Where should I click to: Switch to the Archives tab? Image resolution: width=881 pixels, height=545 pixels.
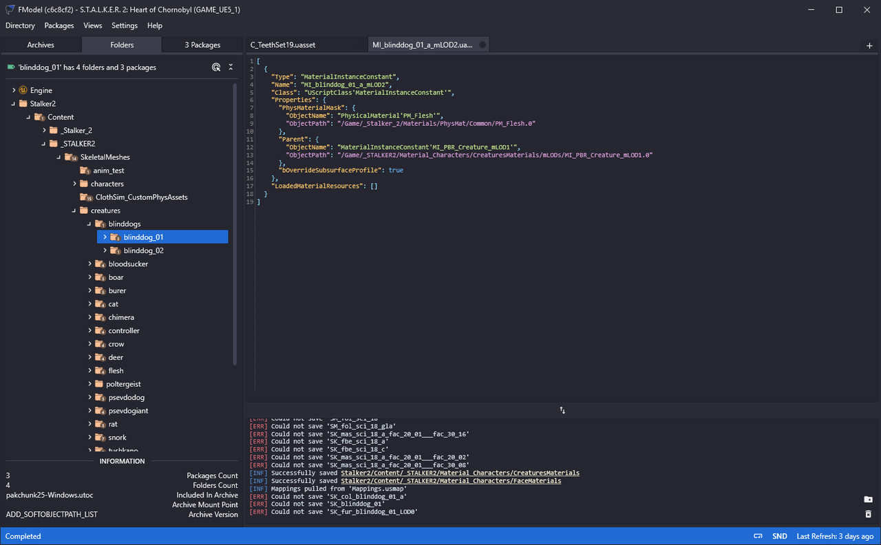pyautogui.click(x=41, y=45)
